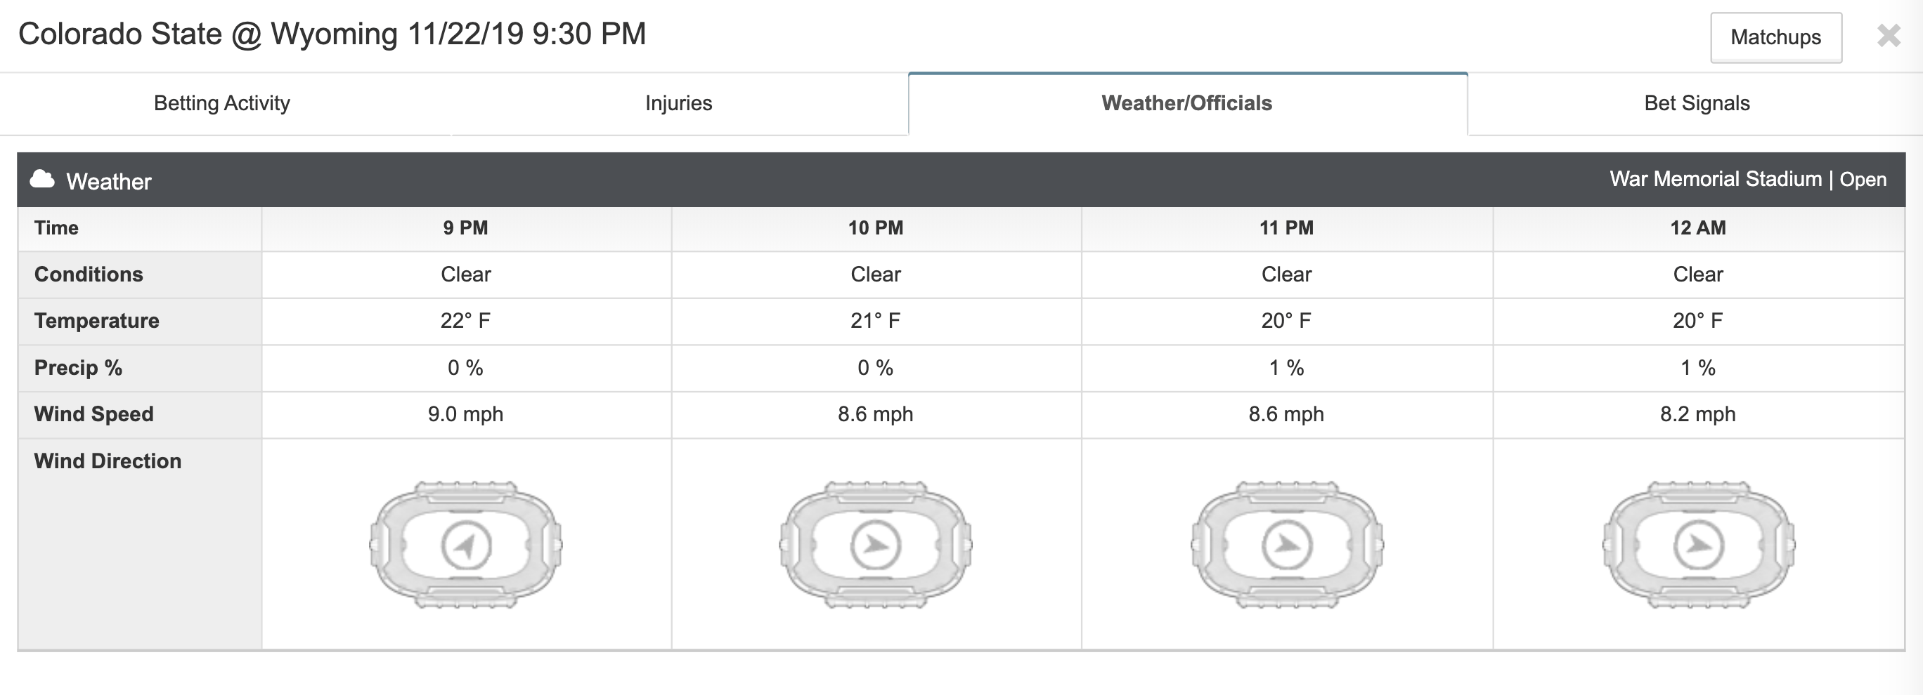Close the game details panel with X

coord(1889,35)
